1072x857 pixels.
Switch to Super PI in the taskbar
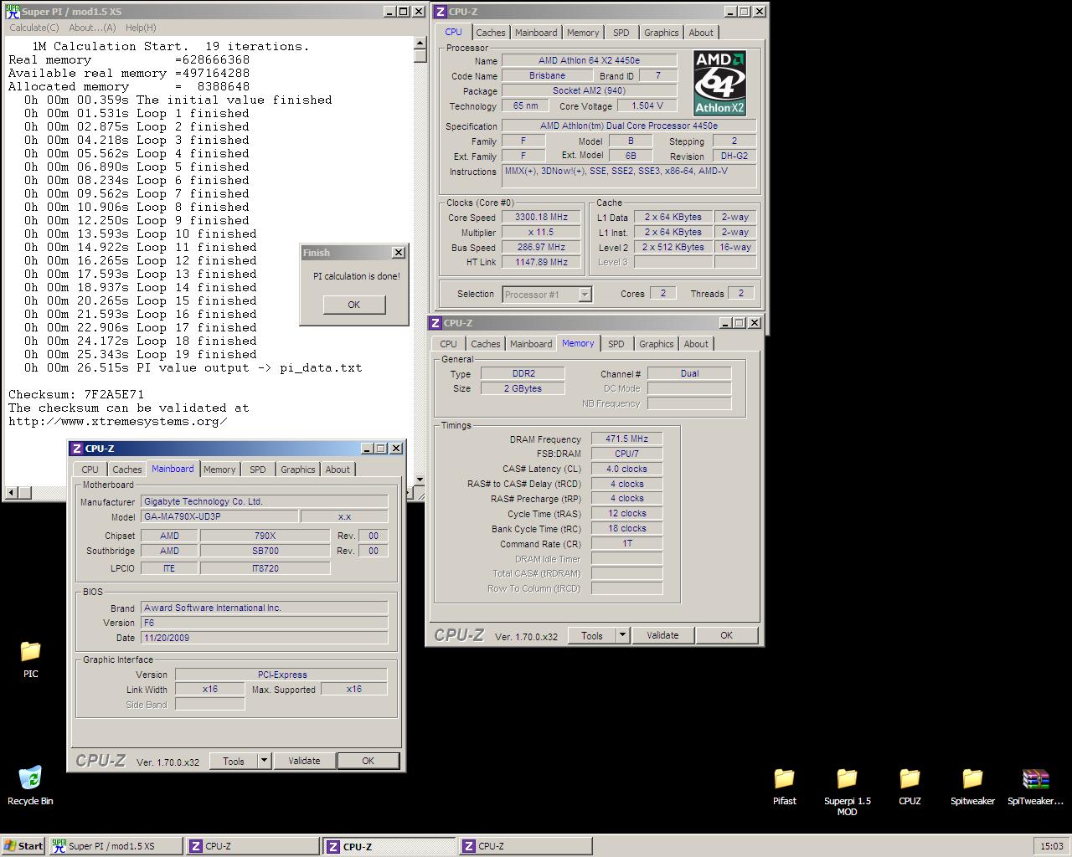click(116, 846)
